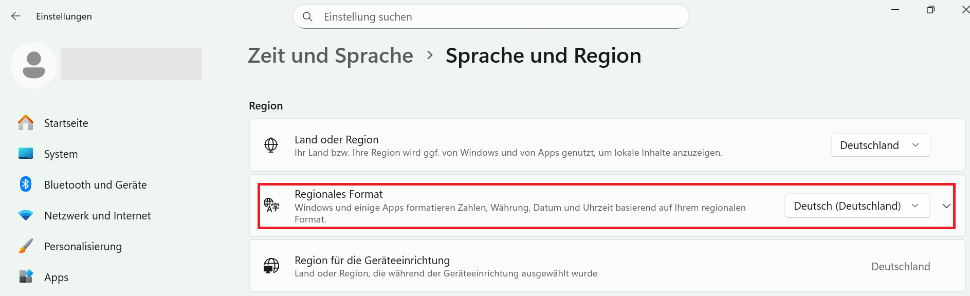Navigate to Zeit und Sprache breadcrumb
This screenshot has width=970, height=296.
[x=331, y=55]
